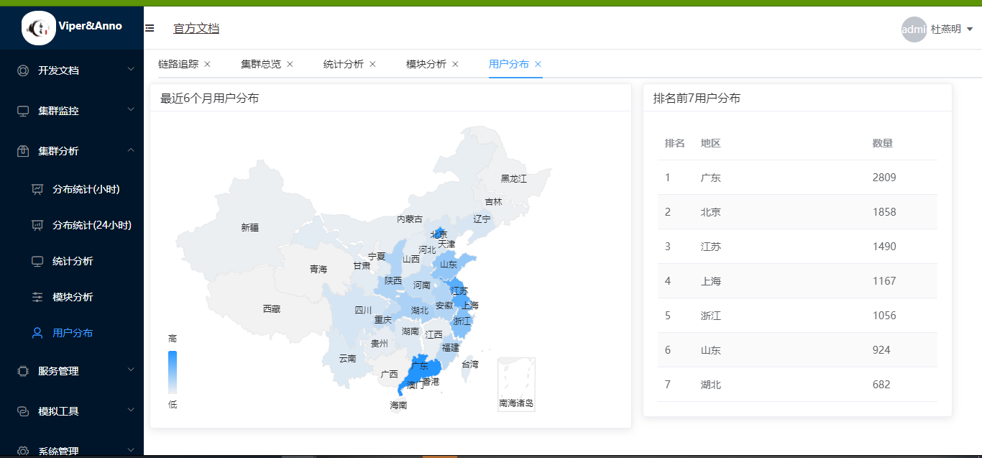Click 浙江 province on the map

pos(462,321)
